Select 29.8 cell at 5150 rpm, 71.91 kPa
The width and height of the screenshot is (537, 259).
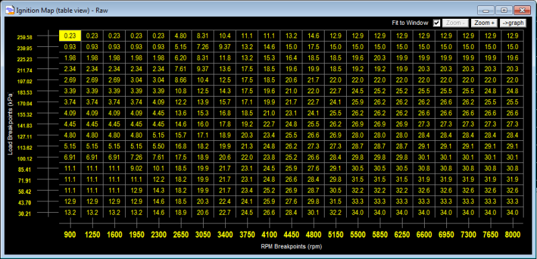pyautogui.click(x=335, y=179)
